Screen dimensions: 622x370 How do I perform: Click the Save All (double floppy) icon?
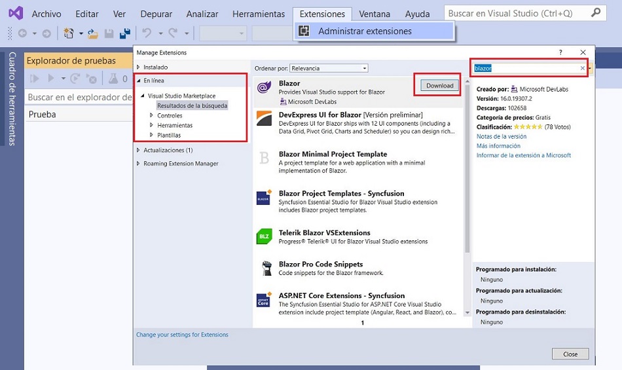click(125, 33)
